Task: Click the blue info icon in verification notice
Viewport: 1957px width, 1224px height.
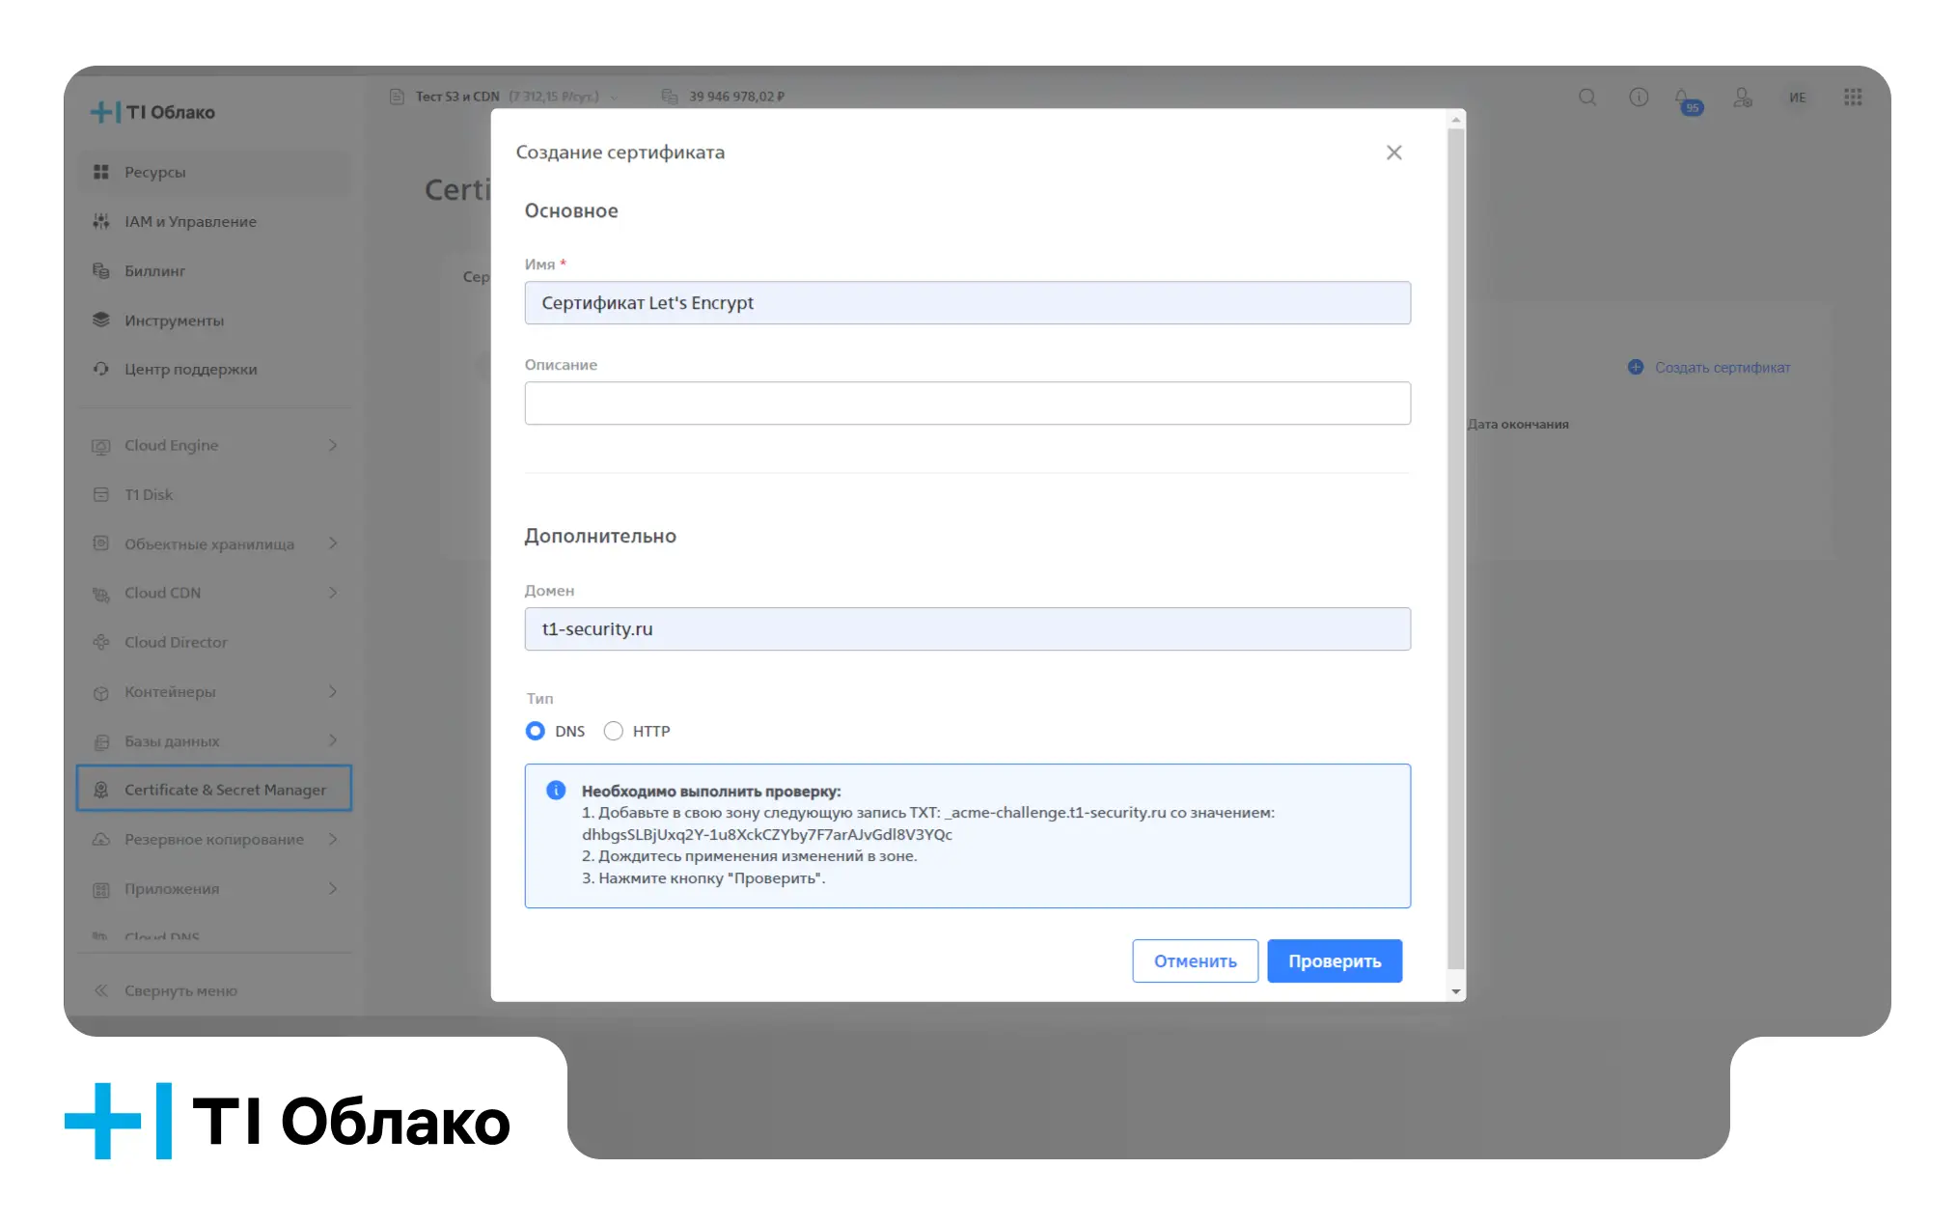Action: (556, 791)
